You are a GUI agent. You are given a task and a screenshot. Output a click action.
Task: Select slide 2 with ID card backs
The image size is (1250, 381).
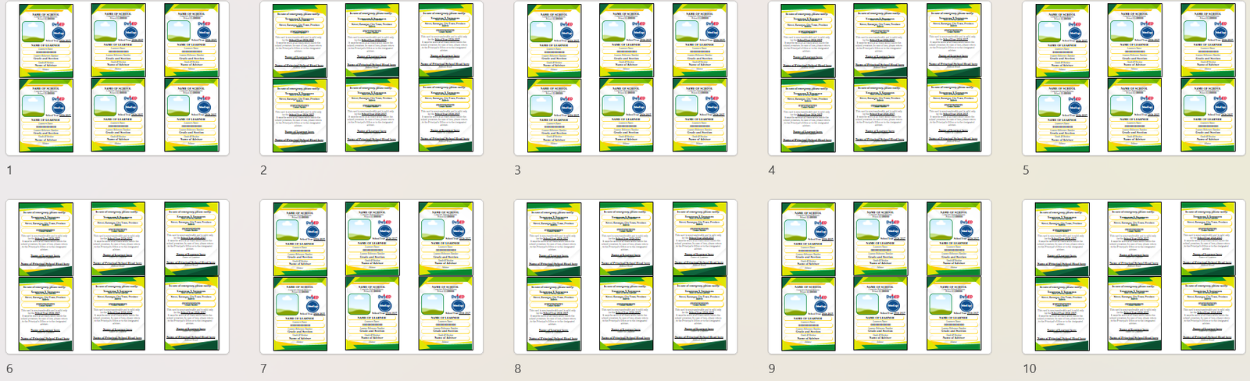point(371,78)
